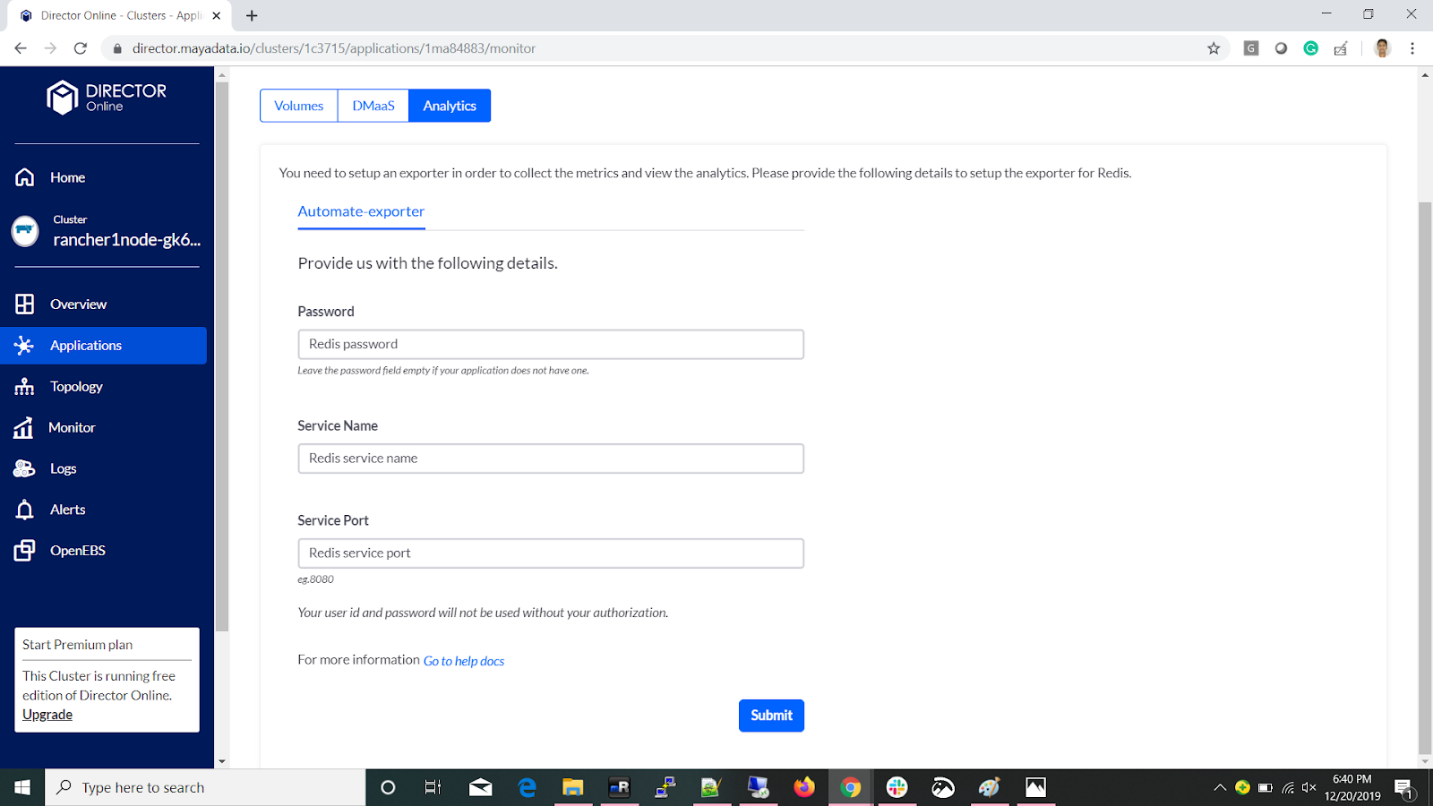Open Overview grid icon
The width and height of the screenshot is (1433, 806).
(x=25, y=304)
